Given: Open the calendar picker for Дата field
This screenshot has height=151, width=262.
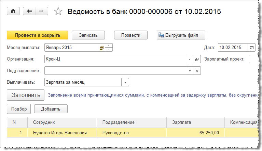Looking at the screenshot, I should [252, 48].
